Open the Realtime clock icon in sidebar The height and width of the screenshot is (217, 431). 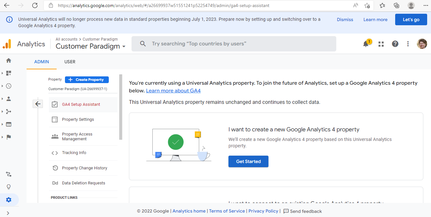coord(9,86)
